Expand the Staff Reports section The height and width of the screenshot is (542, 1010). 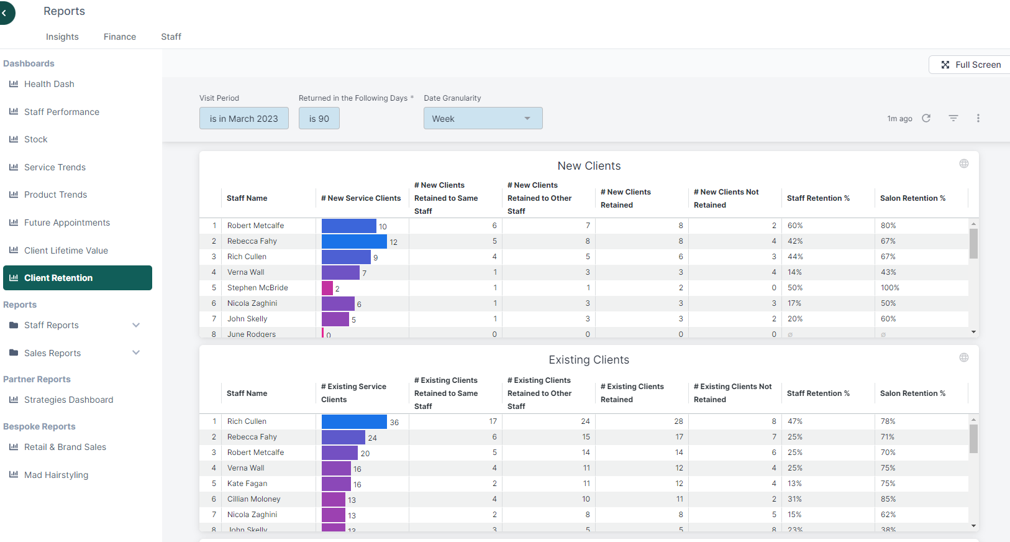tap(136, 325)
